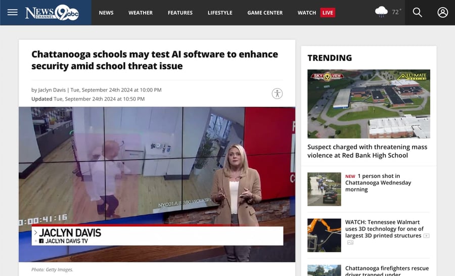Screen dimensions: 455x276
Task: Expand the FEATURES navigation menu
Action: [180, 13]
